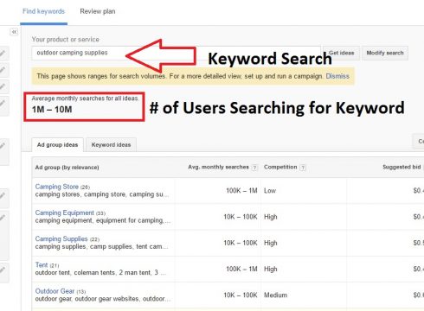Screen dimensions: 424x311
Task: Open the Camping Equipment ad group
Action: coord(64,213)
